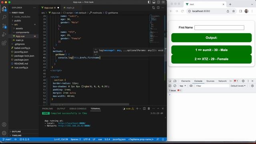Share the page from Chrome address bar
This screenshot has width=256, height=144.
click(228, 11)
